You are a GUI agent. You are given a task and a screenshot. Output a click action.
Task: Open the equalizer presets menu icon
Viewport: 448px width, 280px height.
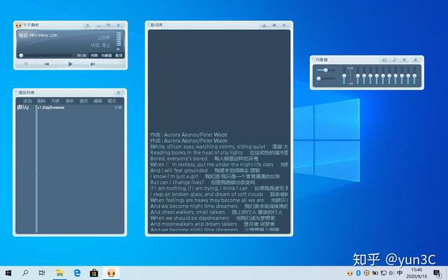404,60
